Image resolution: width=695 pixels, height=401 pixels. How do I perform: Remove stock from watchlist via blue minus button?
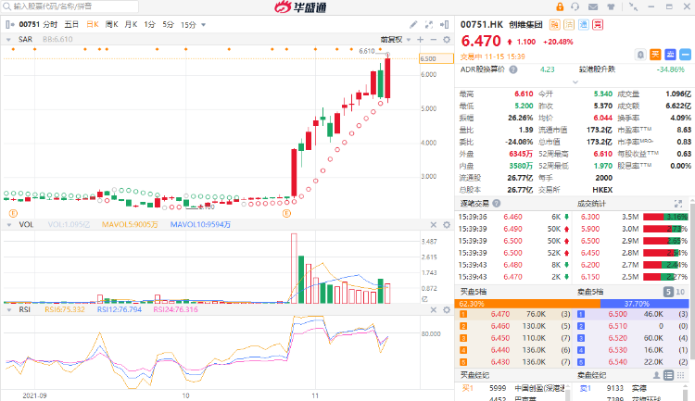(685, 55)
